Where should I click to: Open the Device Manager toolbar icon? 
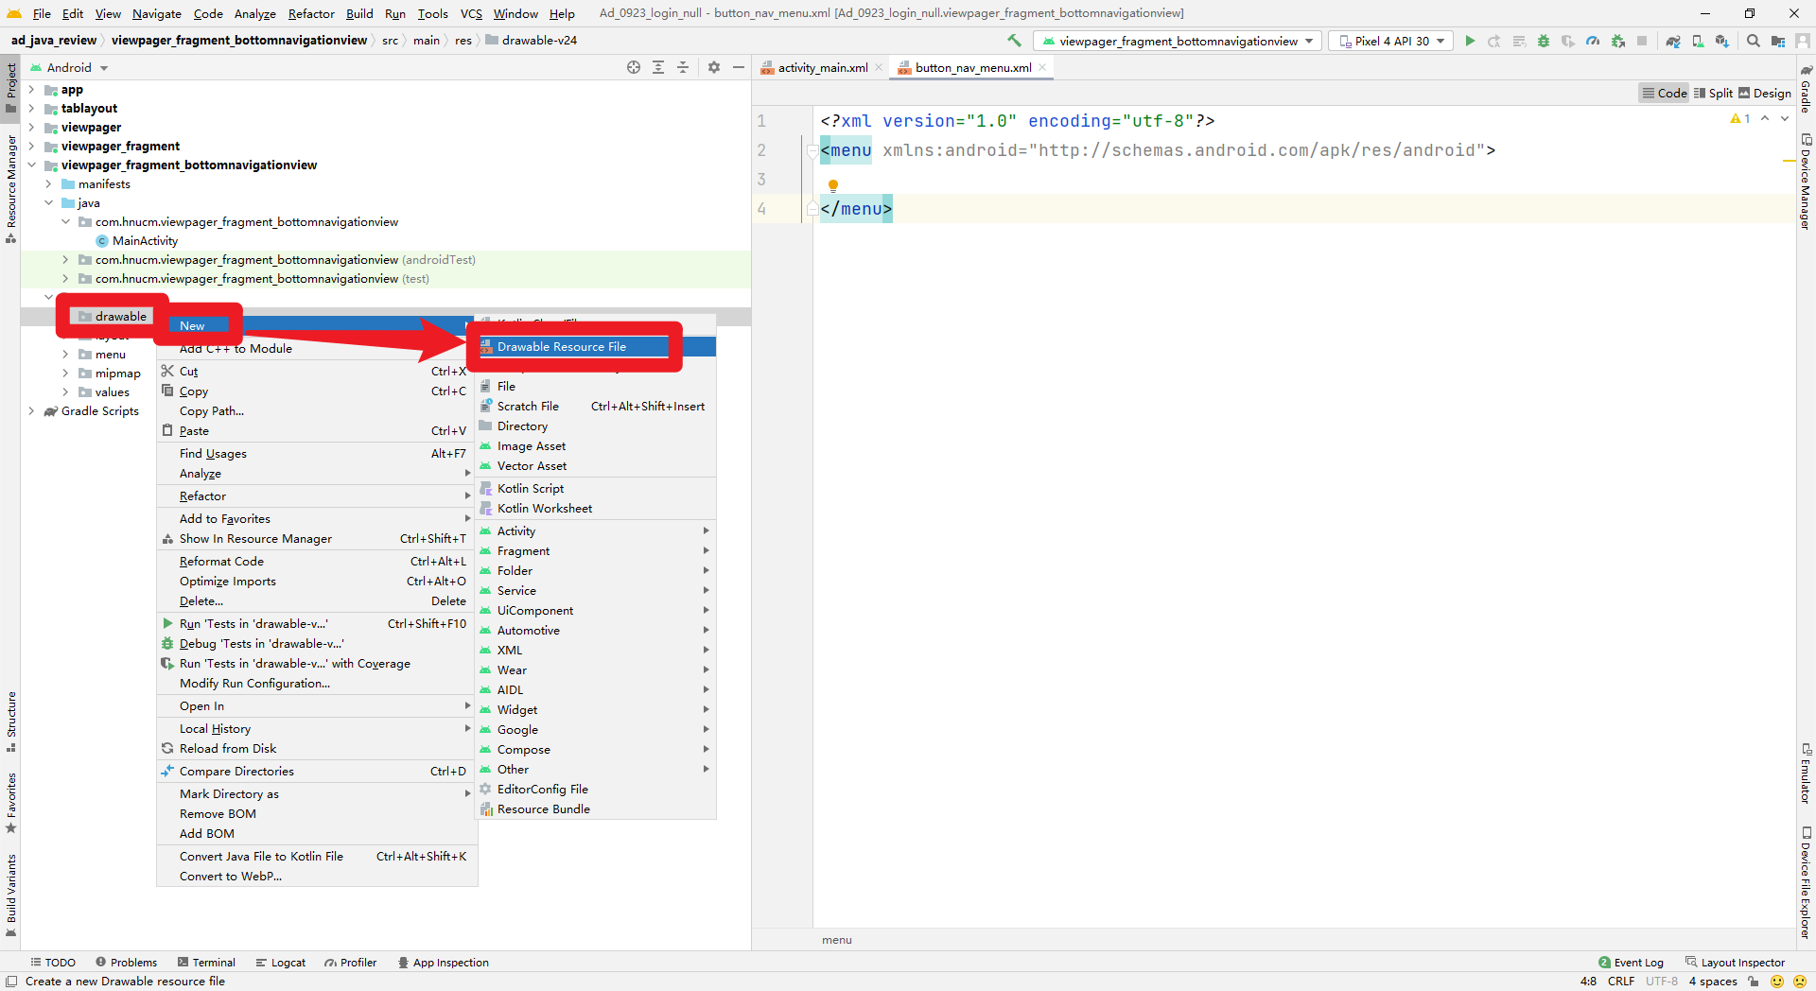pos(1698,41)
